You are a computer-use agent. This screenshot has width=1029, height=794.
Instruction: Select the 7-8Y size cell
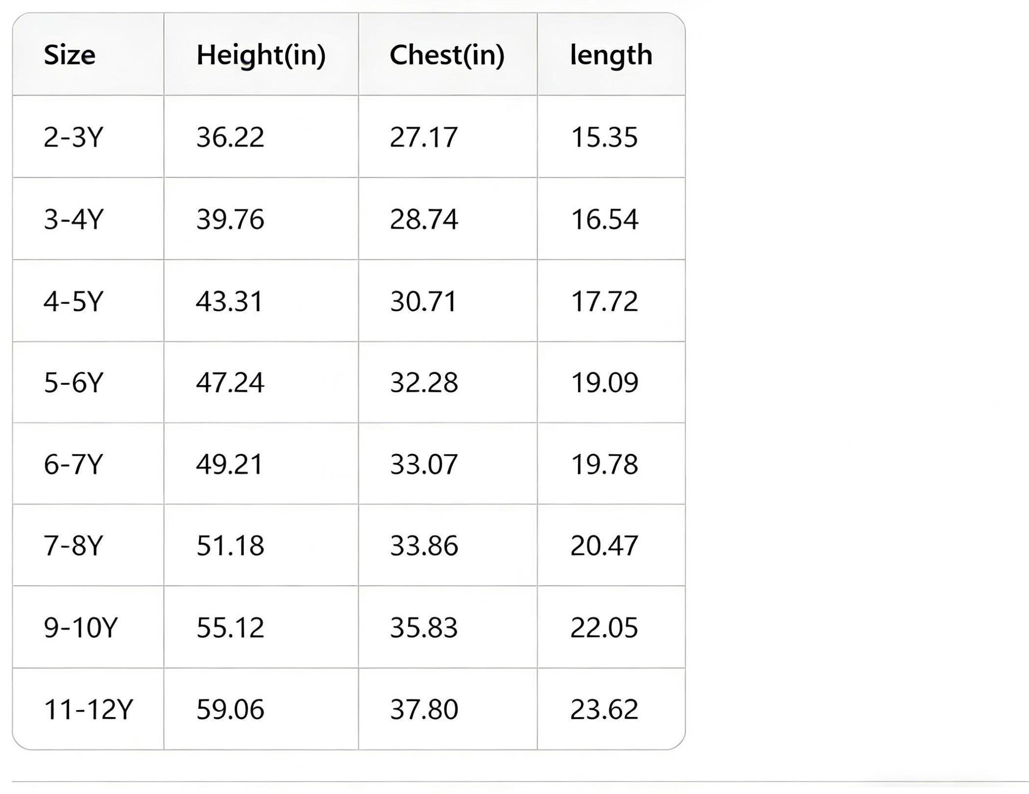pyautogui.click(x=74, y=546)
